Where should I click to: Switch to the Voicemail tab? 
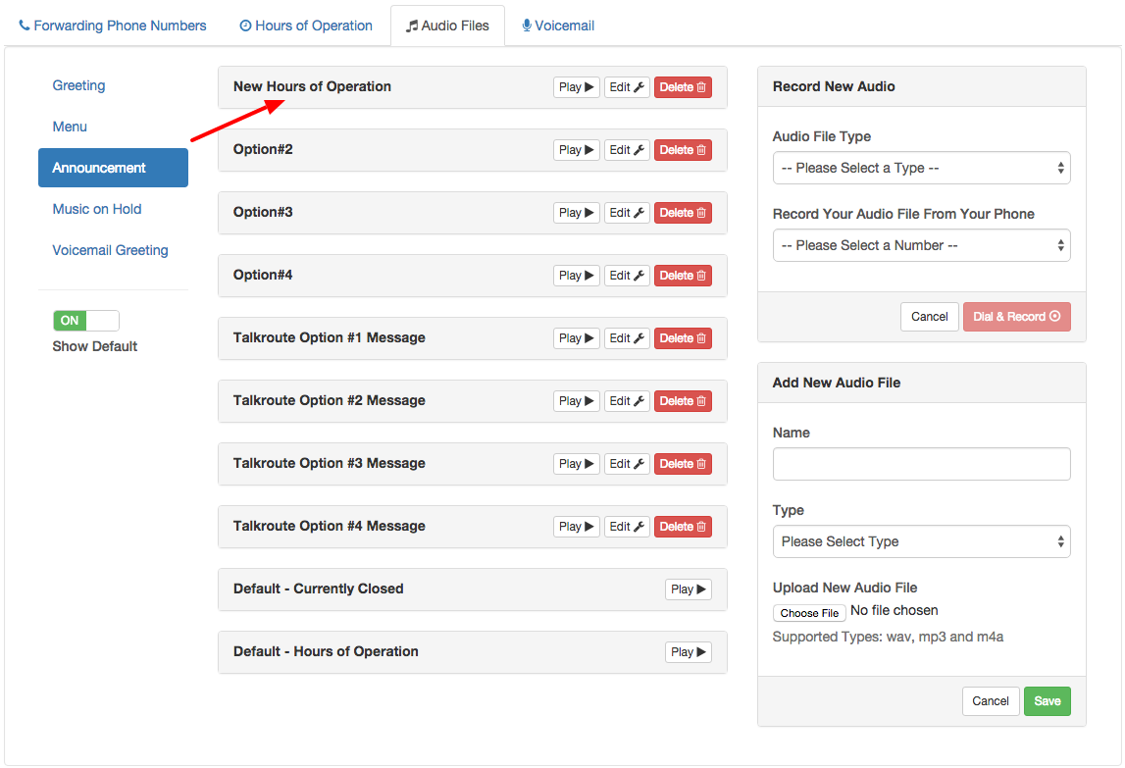pos(557,25)
